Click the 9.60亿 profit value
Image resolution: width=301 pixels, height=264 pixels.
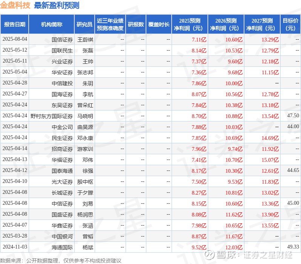point(235,61)
